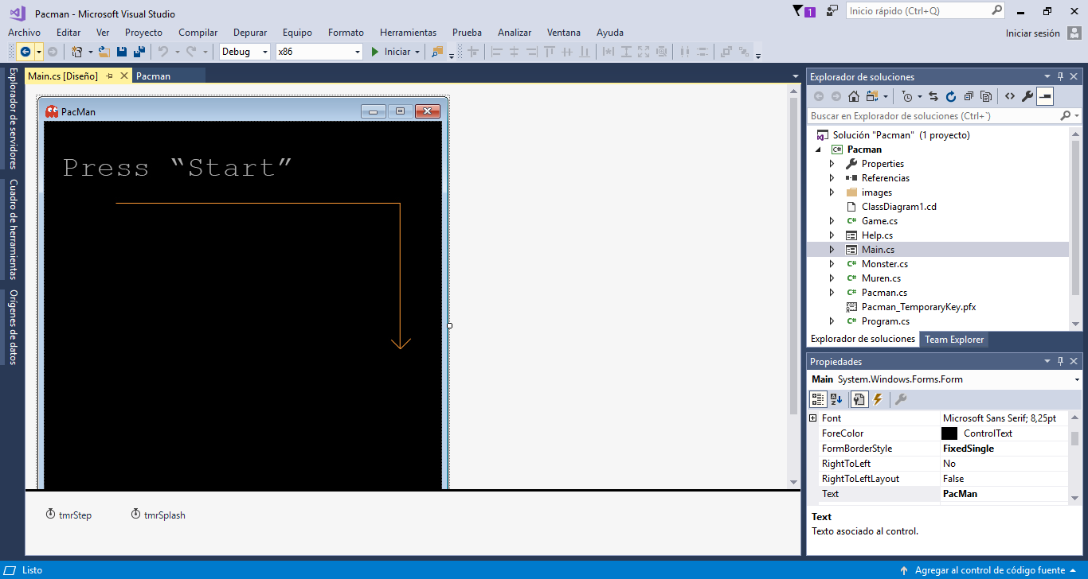
Task: Open Quick Launch search box magnifier icon
Action: [997, 10]
